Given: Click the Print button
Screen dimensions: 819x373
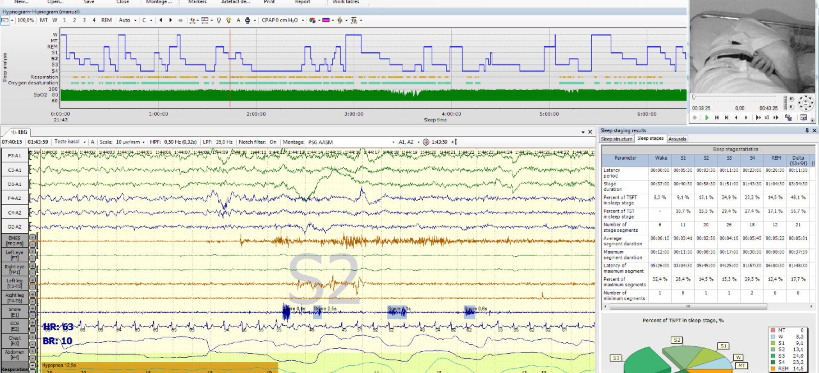Looking at the screenshot, I should click(x=269, y=2).
